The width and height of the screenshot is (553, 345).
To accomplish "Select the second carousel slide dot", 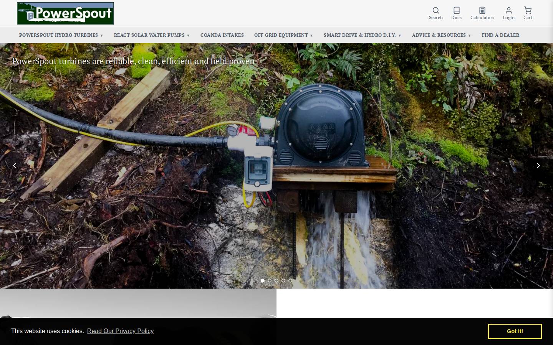I will coord(270,281).
